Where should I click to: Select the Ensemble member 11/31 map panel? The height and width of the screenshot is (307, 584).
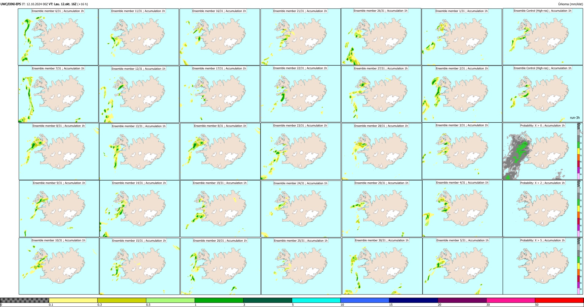[x=139, y=37]
